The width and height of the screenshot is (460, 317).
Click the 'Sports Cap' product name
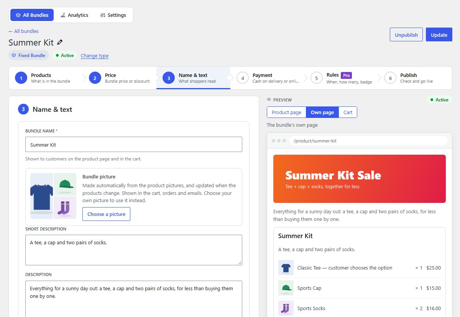click(309, 288)
